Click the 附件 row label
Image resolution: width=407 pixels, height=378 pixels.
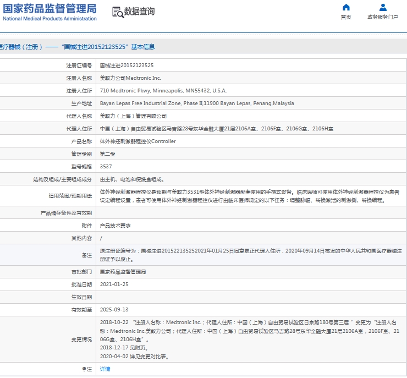tap(87, 226)
